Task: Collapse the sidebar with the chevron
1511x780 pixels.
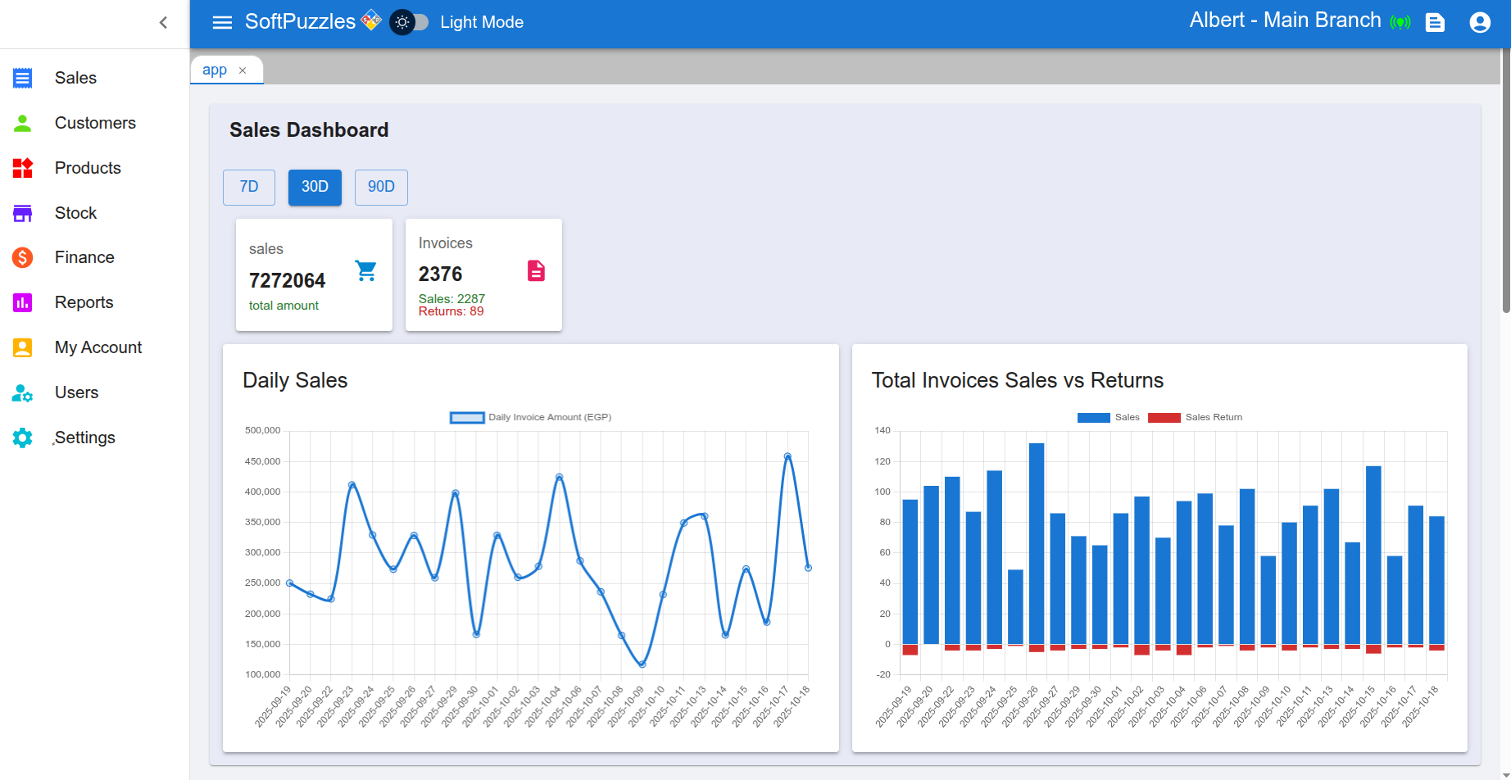Action: click(163, 22)
